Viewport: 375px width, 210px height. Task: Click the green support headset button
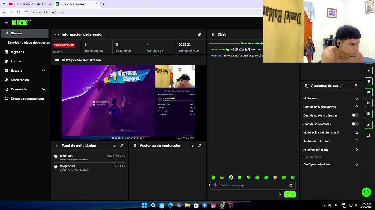point(366,192)
